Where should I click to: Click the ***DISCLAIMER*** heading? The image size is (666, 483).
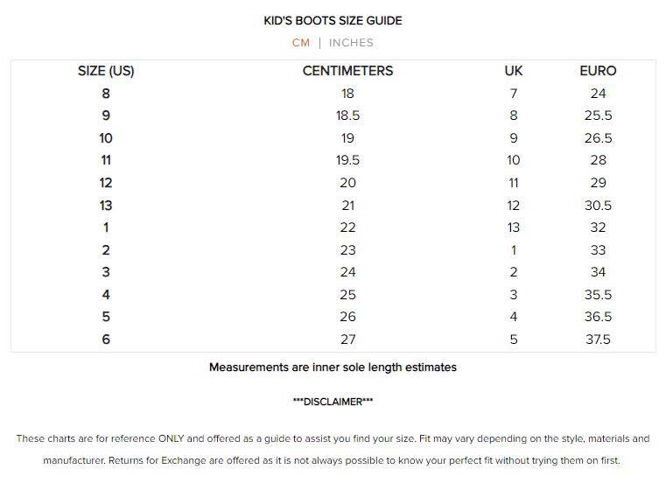[x=333, y=402]
